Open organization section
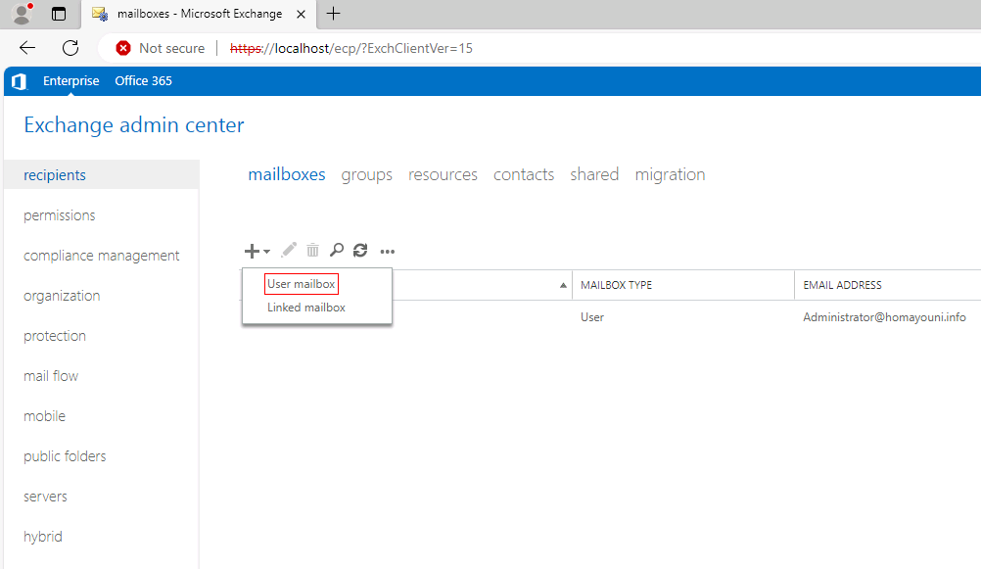 pos(62,296)
